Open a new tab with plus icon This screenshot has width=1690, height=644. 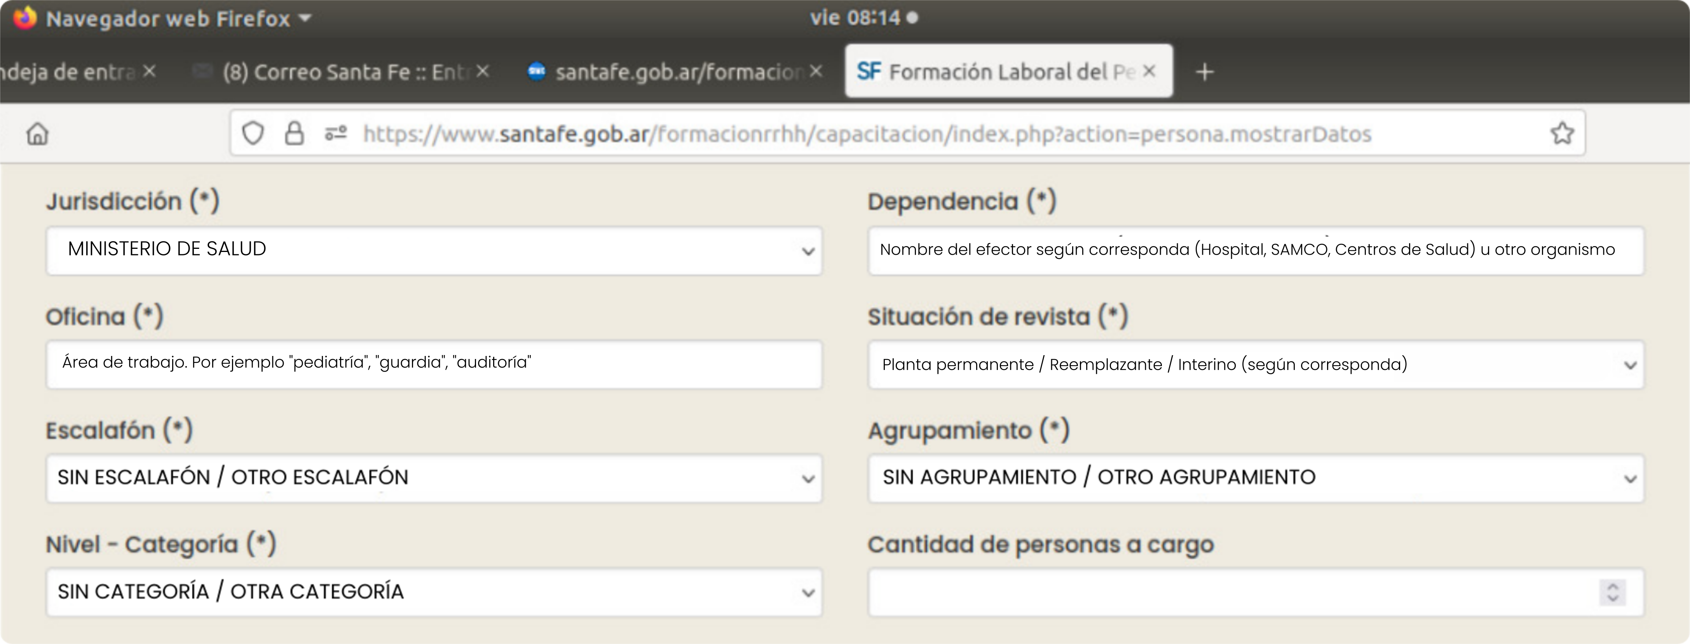tap(1205, 71)
